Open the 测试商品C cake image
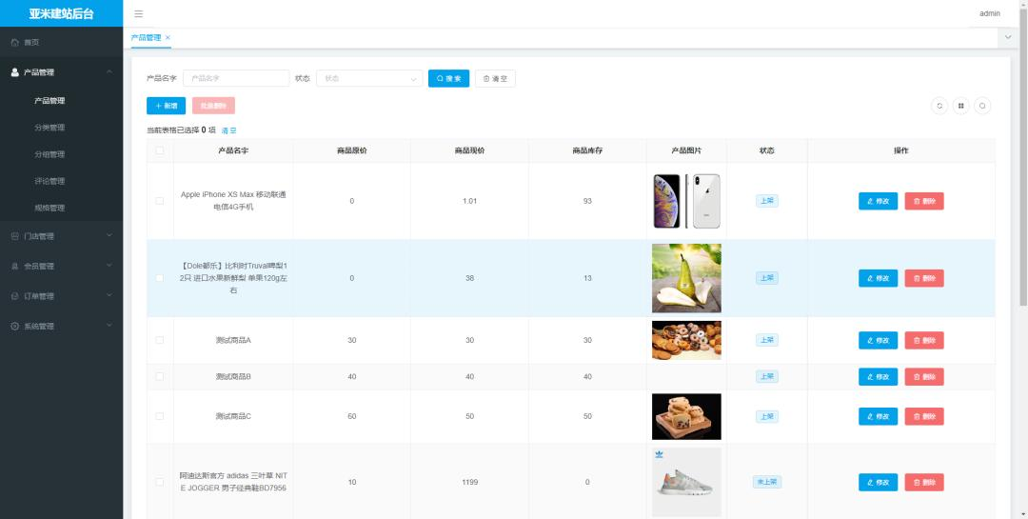The image size is (1028, 519). point(686,416)
